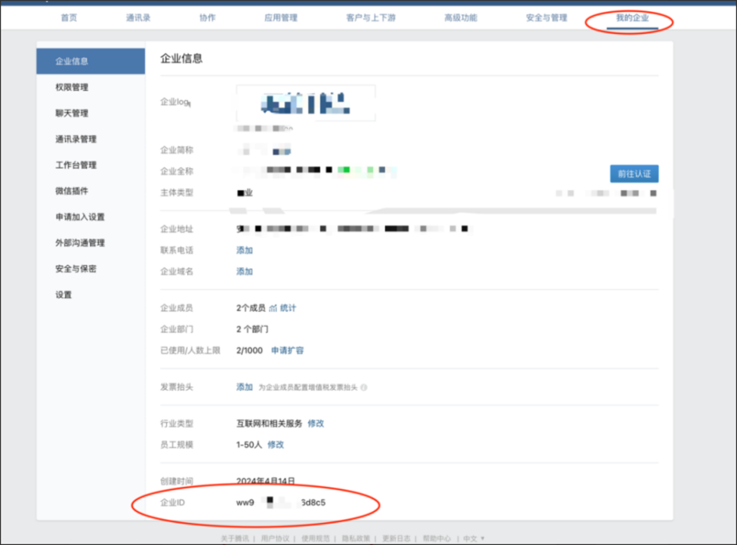Screen dimensions: 737x545
Task: Add a contact phone via 添加
Action: 245,251
